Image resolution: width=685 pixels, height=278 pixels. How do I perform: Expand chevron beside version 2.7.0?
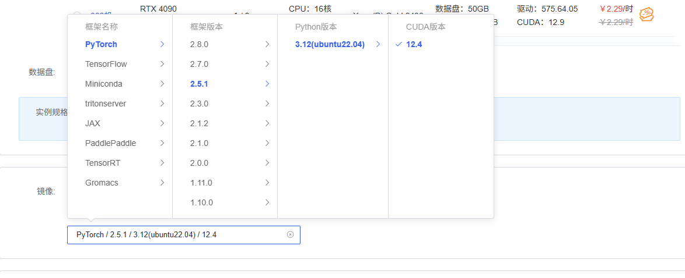point(267,64)
